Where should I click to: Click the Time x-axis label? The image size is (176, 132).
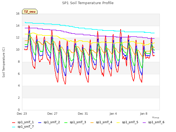(x=156, y=117)
